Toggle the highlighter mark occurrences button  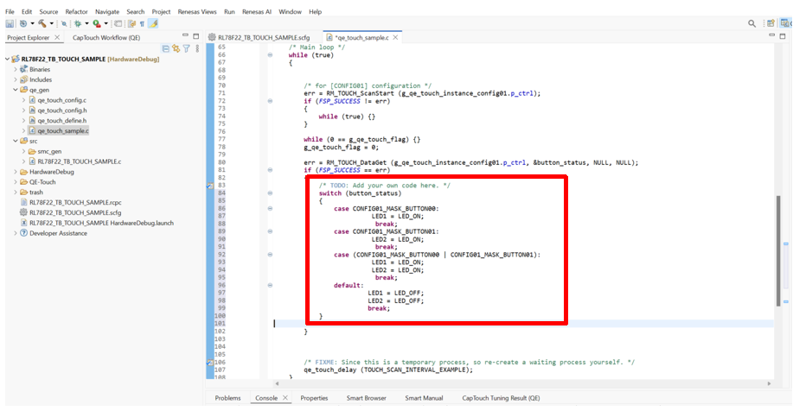[x=154, y=24]
